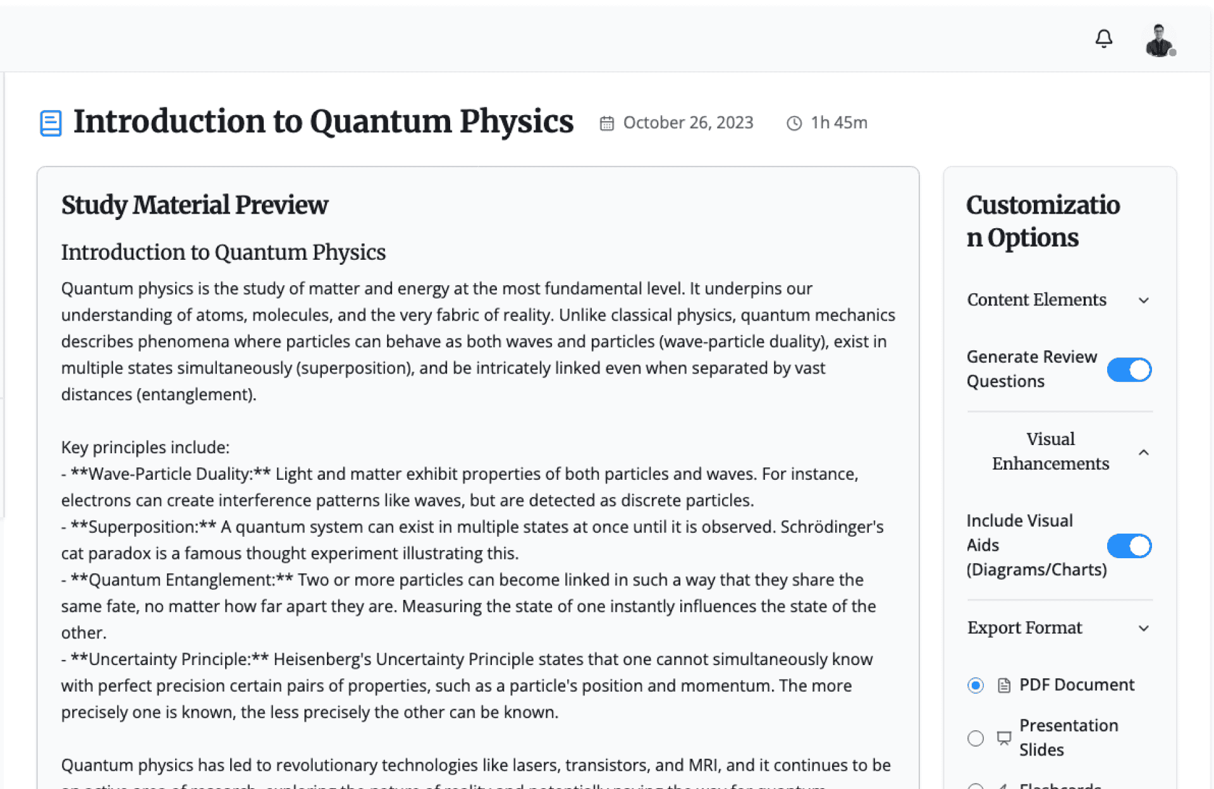Screen dimensions: 1214x789
Task: Turn off Include Visual Aids switch
Action: coord(1129,546)
